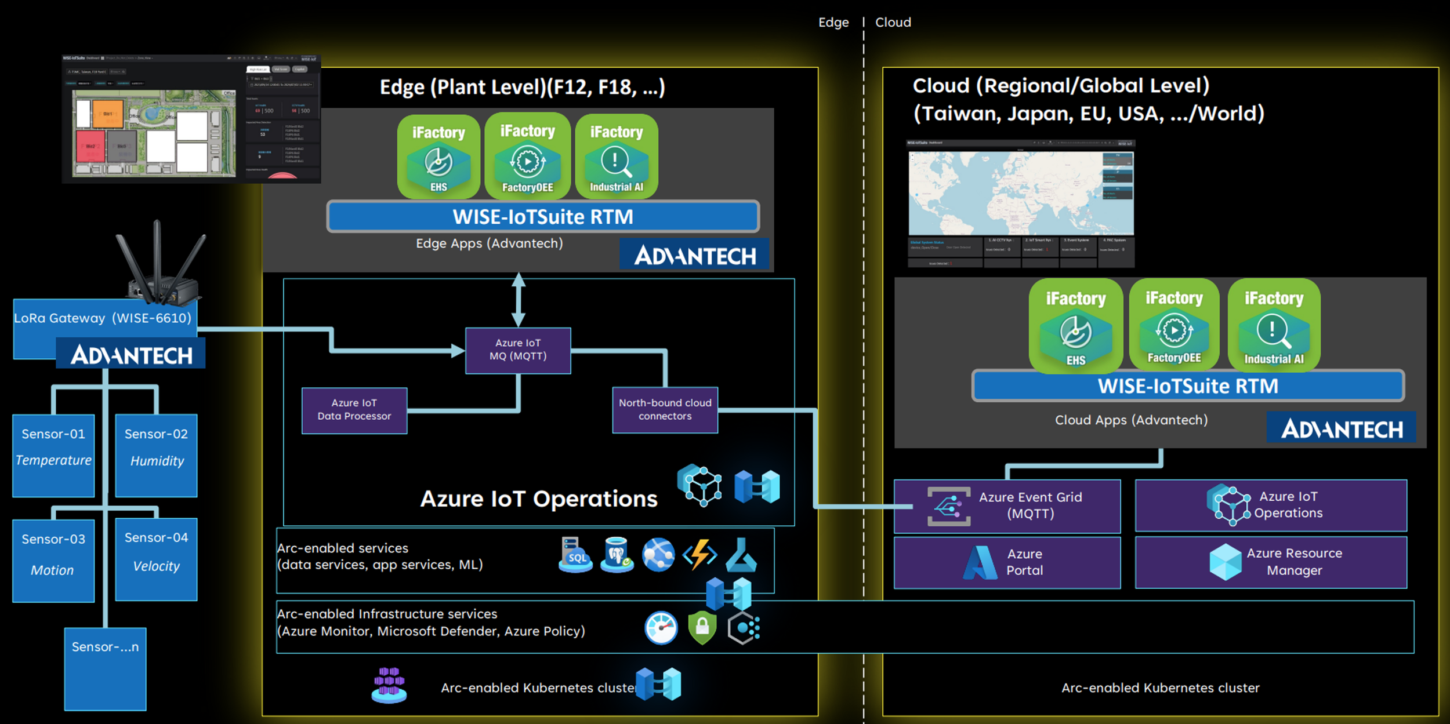The width and height of the screenshot is (1450, 724).
Task: Click the Azure Arc icon overlapping Arc-enabled services box
Action: tap(729, 594)
